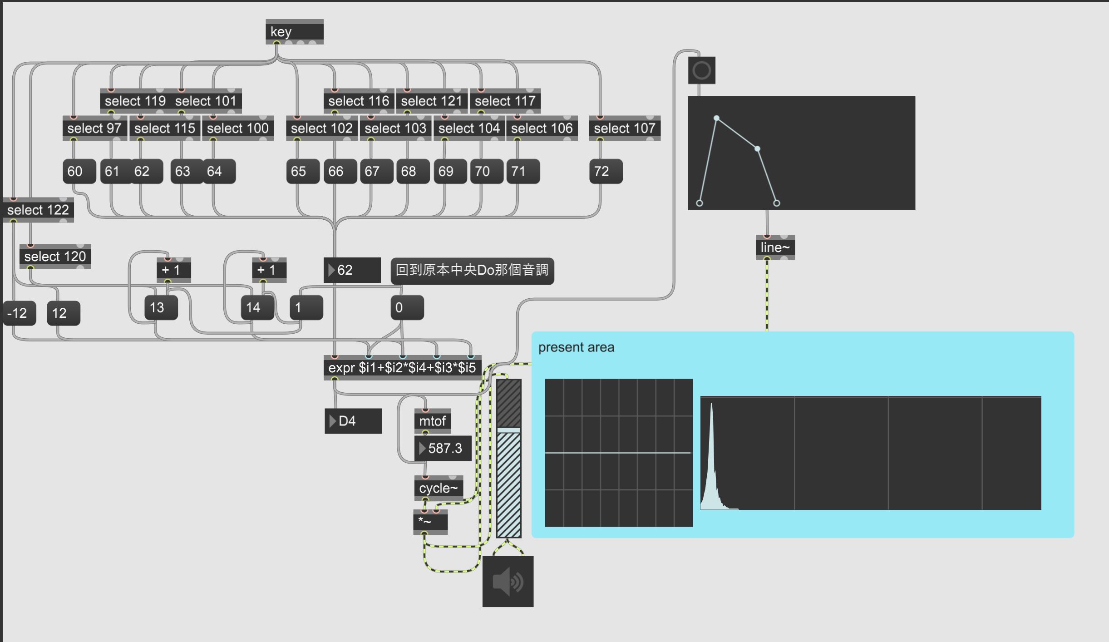This screenshot has height=642, width=1109.
Task: Click the line~ object
Action: point(775,247)
